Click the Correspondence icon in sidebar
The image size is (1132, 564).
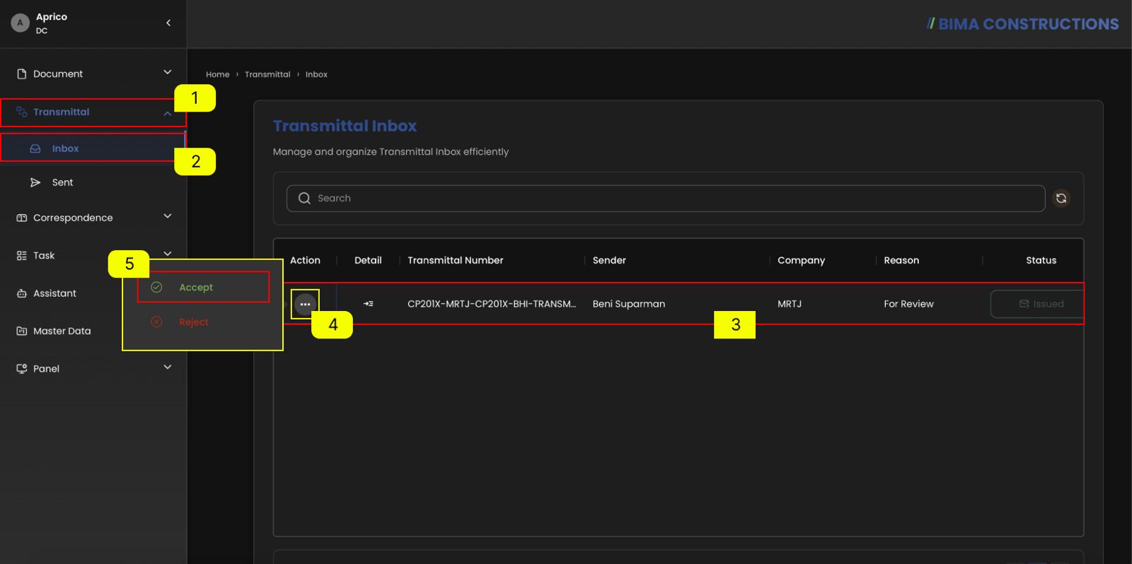pyautogui.click(x=22, y=218)
